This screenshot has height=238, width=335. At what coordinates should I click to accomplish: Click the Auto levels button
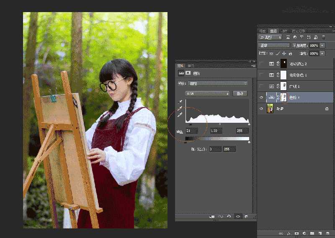tap(240, 94)
